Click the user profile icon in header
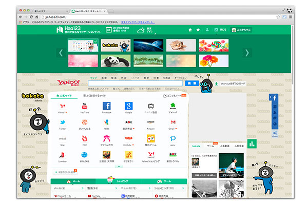 tap(207, 30)
